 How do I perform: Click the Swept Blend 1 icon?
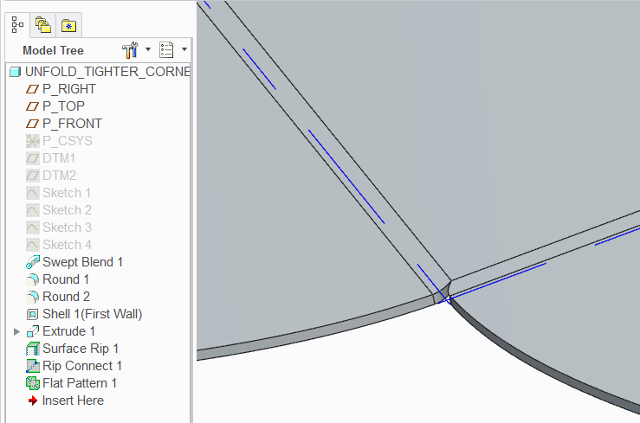[x=33, y=262]
